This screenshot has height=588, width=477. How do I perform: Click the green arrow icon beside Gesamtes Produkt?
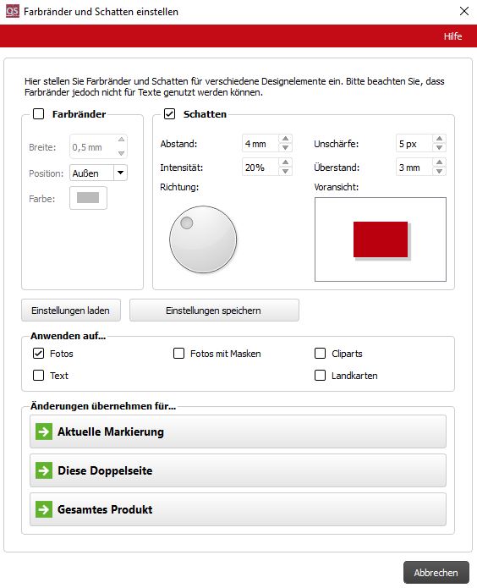pyautogui.click(x=44, y=509)
